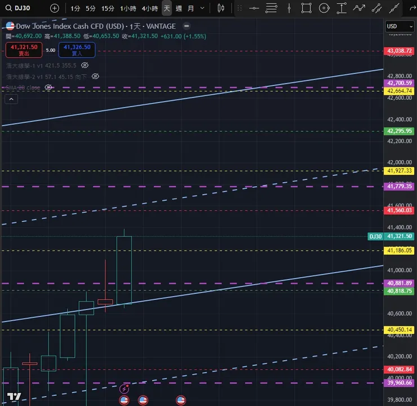Viewport: 417px width, 406px height.
Task: Click the latest large green candle
Action: [124, 270]
